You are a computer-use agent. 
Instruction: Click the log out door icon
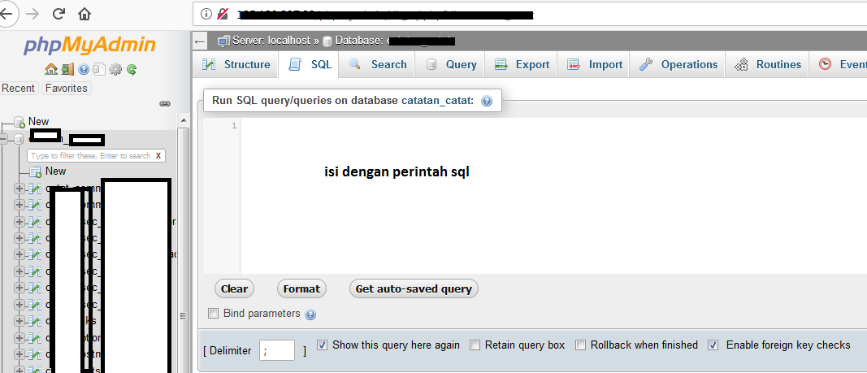(x=67, y=69)
